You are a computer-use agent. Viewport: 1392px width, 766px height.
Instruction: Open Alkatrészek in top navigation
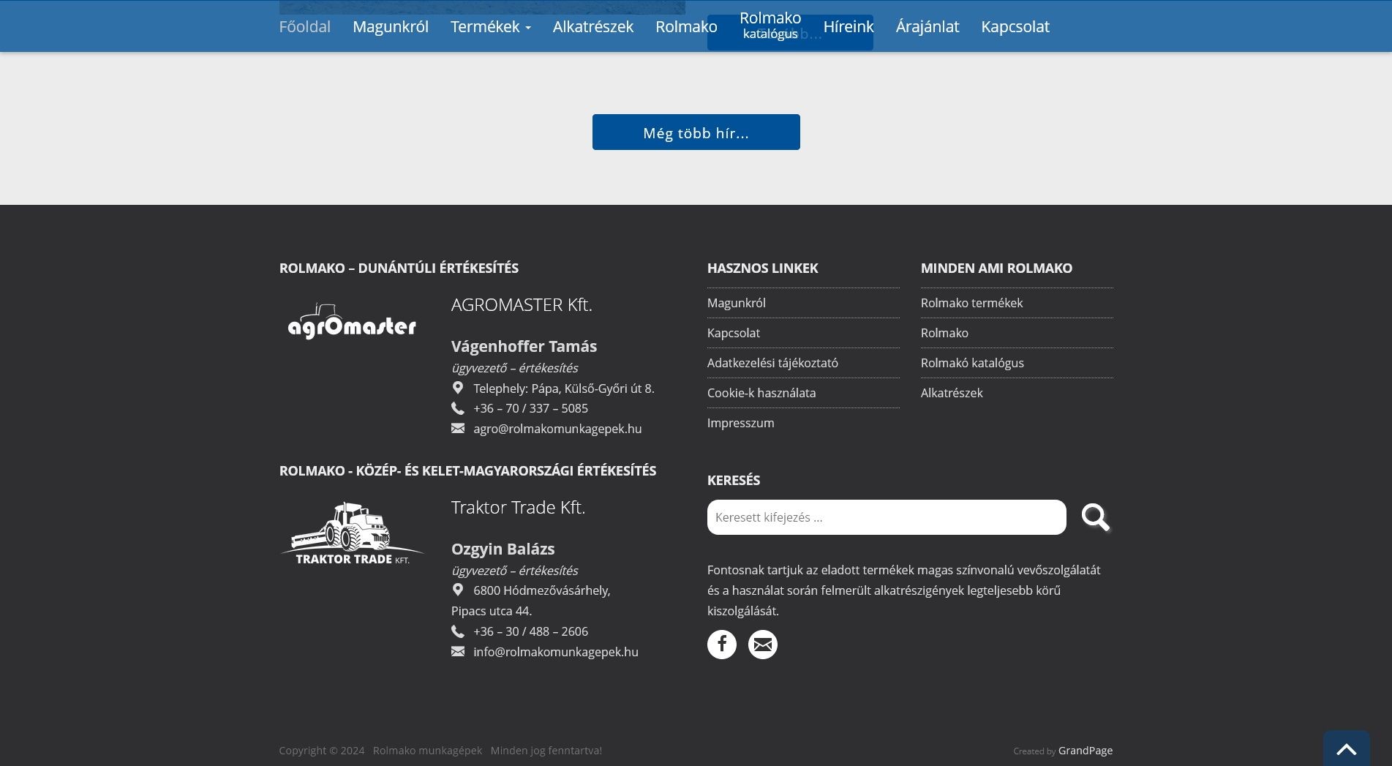tap(593, 26)
